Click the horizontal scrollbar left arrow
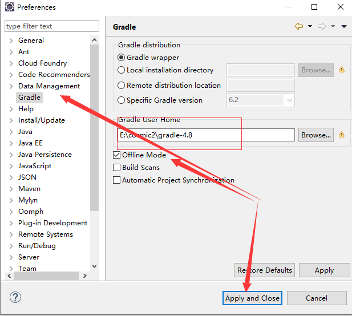The image size is (352, 316). pos(9,276)
